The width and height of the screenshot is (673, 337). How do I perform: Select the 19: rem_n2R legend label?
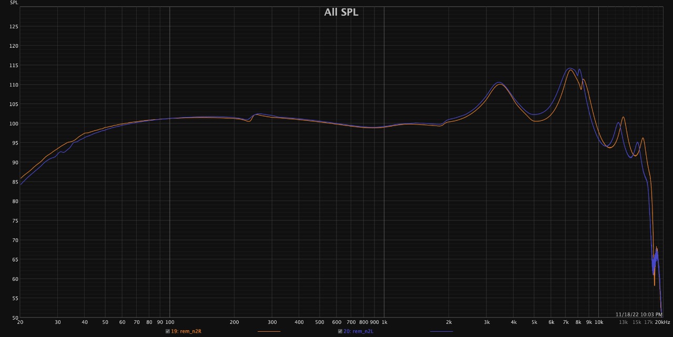(x=186, y=331)
